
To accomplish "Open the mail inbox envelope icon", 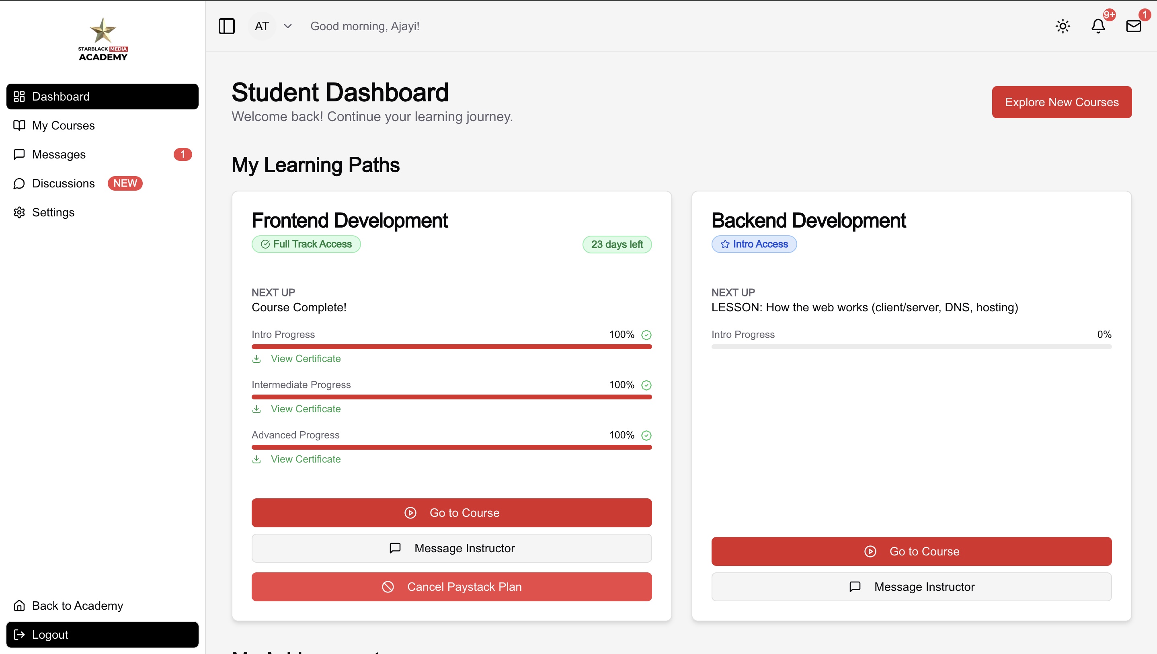I will [1134, 26].
